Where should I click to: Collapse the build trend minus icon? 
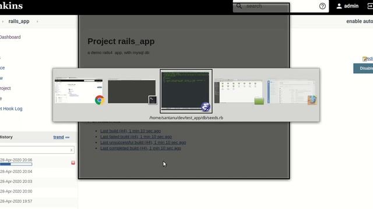pyautogui.click(x=68, y=137)
